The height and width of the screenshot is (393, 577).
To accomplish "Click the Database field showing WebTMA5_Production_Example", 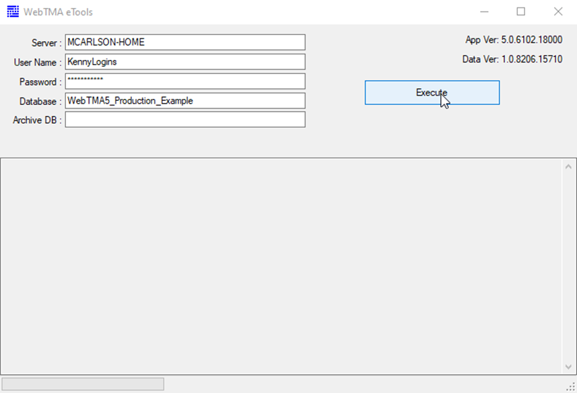I will 184,100.
